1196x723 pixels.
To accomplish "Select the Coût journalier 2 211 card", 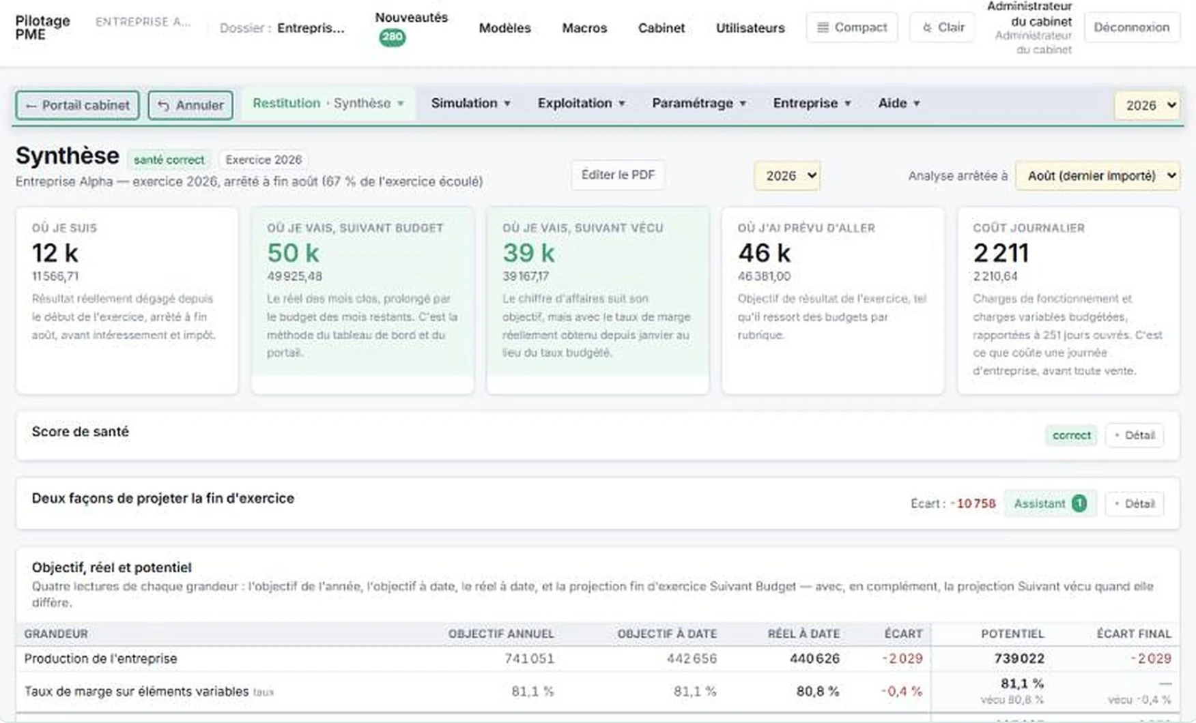I will tap(1068, 301).
